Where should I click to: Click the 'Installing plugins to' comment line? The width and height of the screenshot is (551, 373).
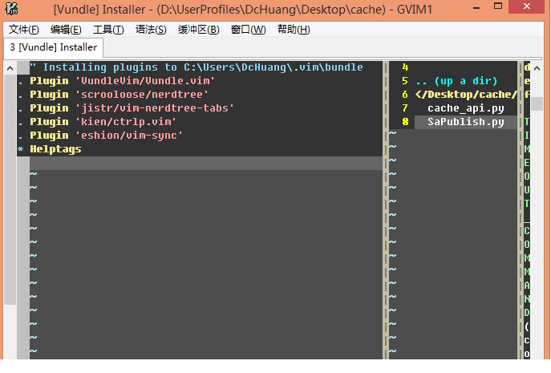pyautogui.click(x=196, y=67)
